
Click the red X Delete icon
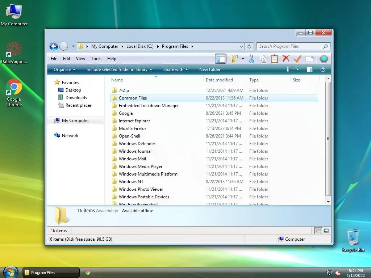286,58
